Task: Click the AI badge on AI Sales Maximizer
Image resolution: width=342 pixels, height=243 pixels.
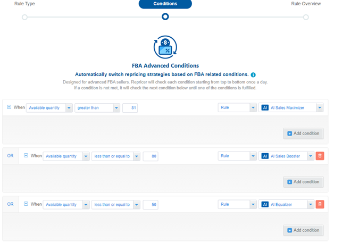Action: pos(265,107)
